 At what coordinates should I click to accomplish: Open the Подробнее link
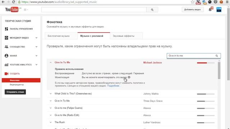(x=113, y=86)
